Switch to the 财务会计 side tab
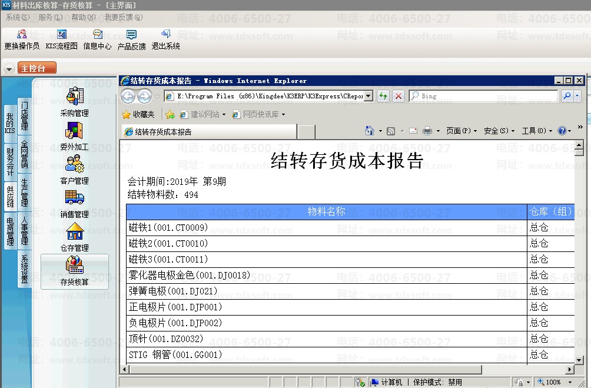The image size is (591, 388). coord(10,162)
